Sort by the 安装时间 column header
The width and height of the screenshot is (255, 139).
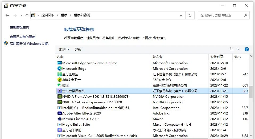coord(220,57)
